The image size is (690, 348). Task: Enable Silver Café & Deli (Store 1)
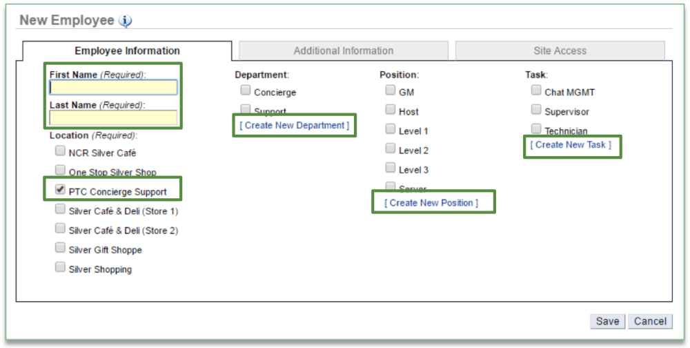[x=61, y=209]
